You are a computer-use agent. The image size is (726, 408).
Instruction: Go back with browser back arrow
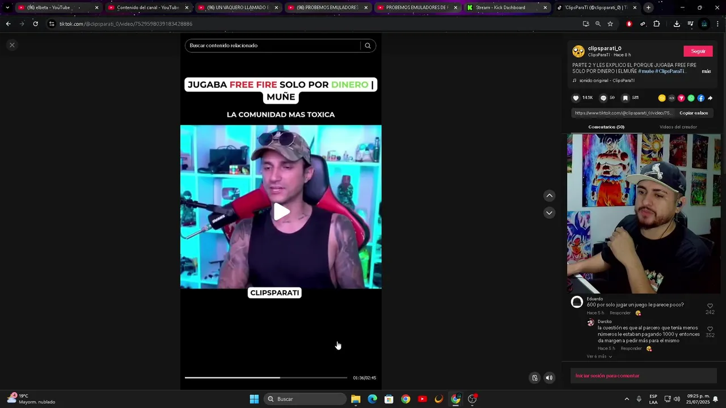(8, 24)
